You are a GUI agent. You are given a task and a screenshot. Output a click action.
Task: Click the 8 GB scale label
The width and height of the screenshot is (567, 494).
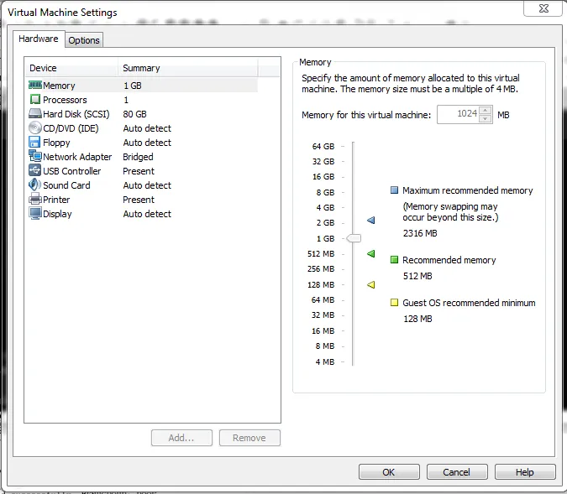point(325,192)
